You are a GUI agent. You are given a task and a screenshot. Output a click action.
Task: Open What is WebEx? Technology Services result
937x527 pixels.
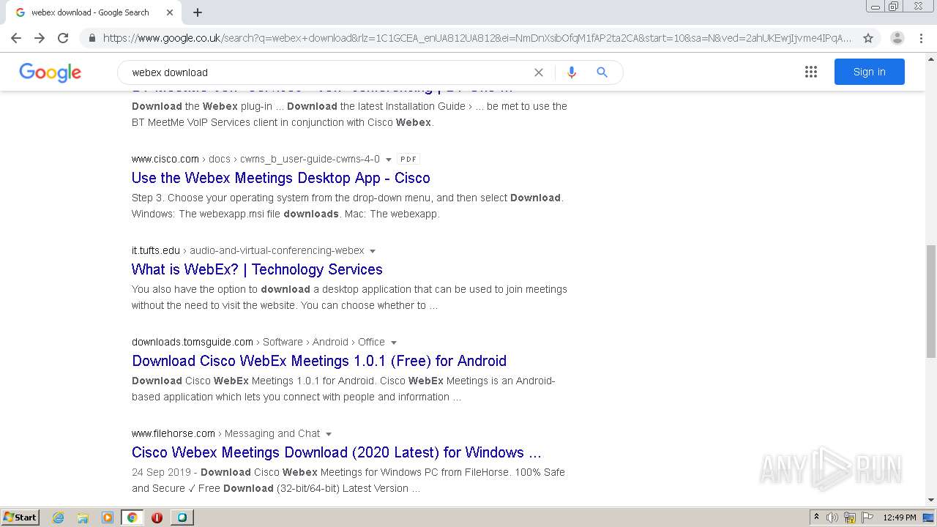[x=257, y=269]
